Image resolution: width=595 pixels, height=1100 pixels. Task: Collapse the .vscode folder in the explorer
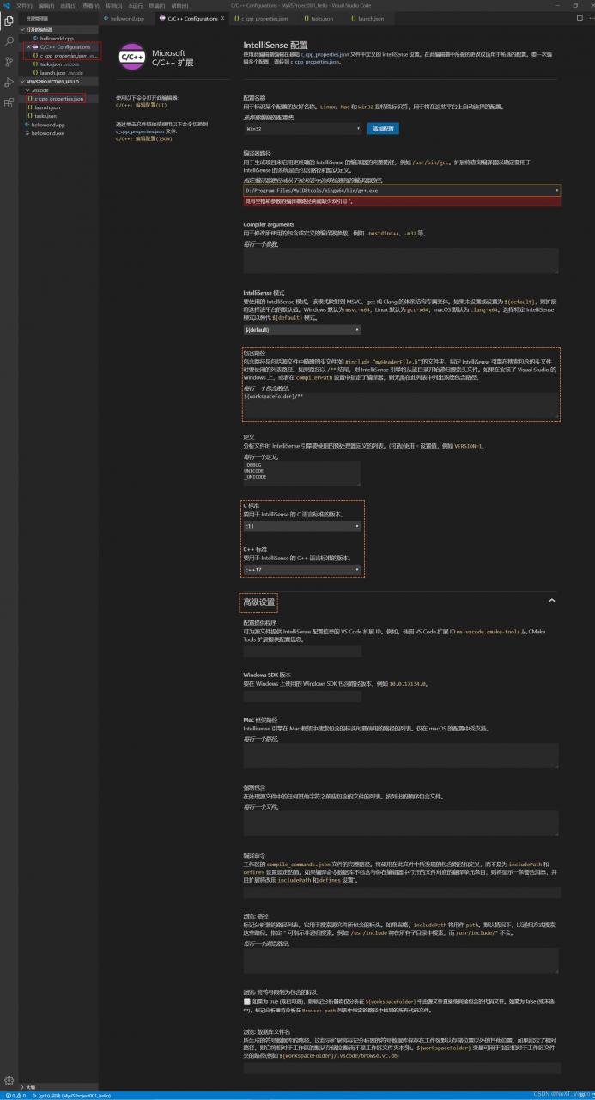pyautogui.click(x=58, y=90)
